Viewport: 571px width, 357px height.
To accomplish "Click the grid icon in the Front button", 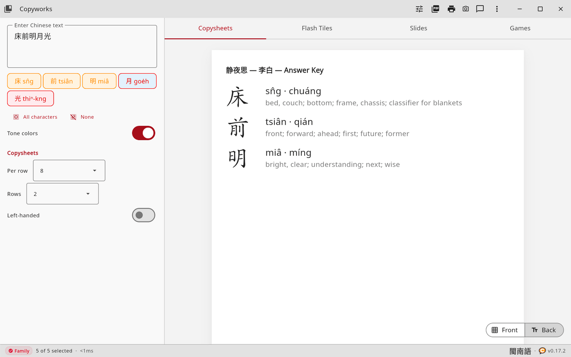I will coord(495,330).
